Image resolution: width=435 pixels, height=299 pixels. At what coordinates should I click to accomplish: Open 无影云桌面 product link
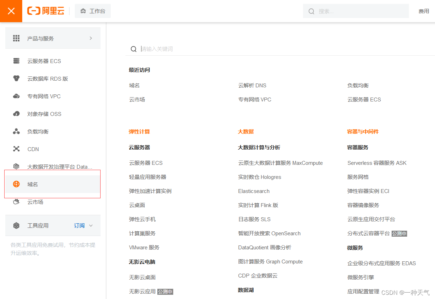[142, 277]
